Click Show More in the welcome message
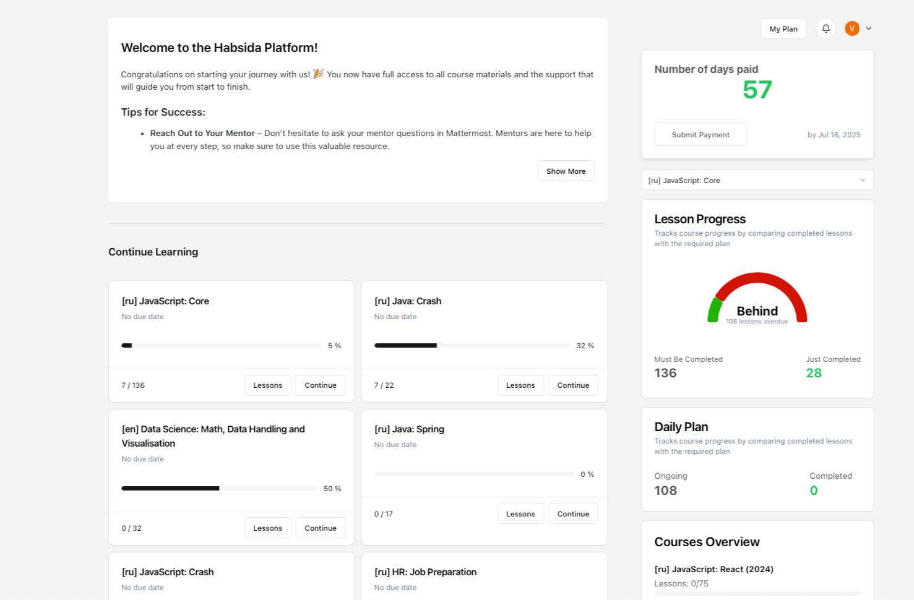This screenshot has height=600, width=914. tap(565, 171)
